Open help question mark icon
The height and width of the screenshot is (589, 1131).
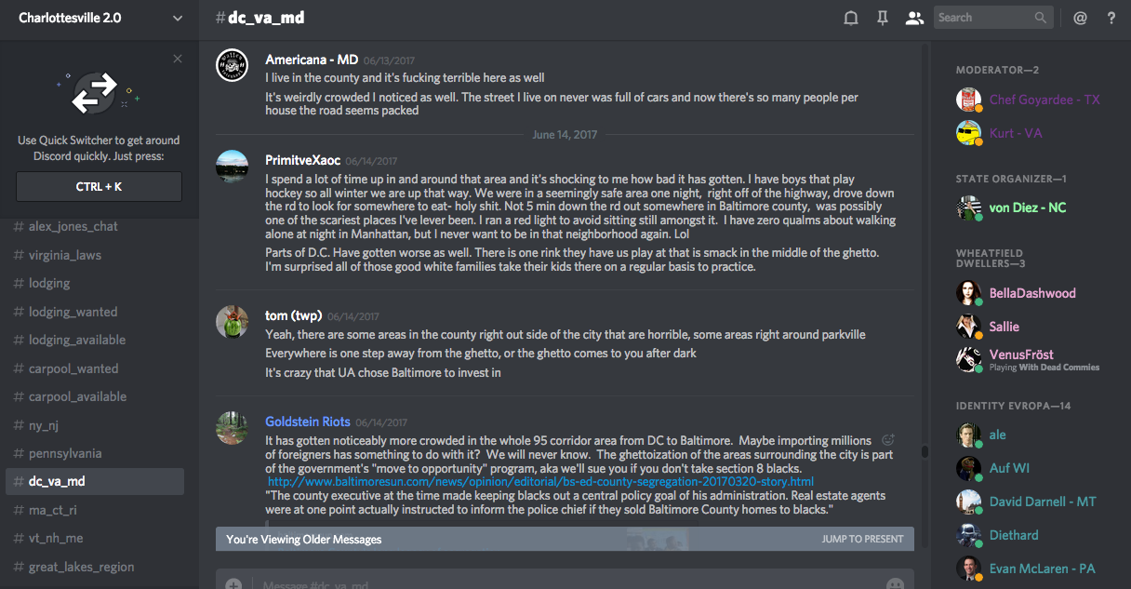(1111, 18)
